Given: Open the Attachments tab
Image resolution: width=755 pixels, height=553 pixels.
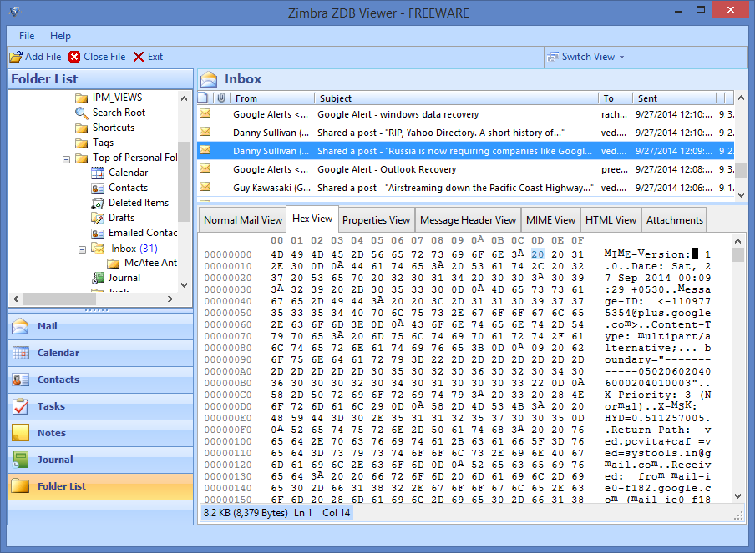Looking at the screenshot, I should click(x=675, y=220).
